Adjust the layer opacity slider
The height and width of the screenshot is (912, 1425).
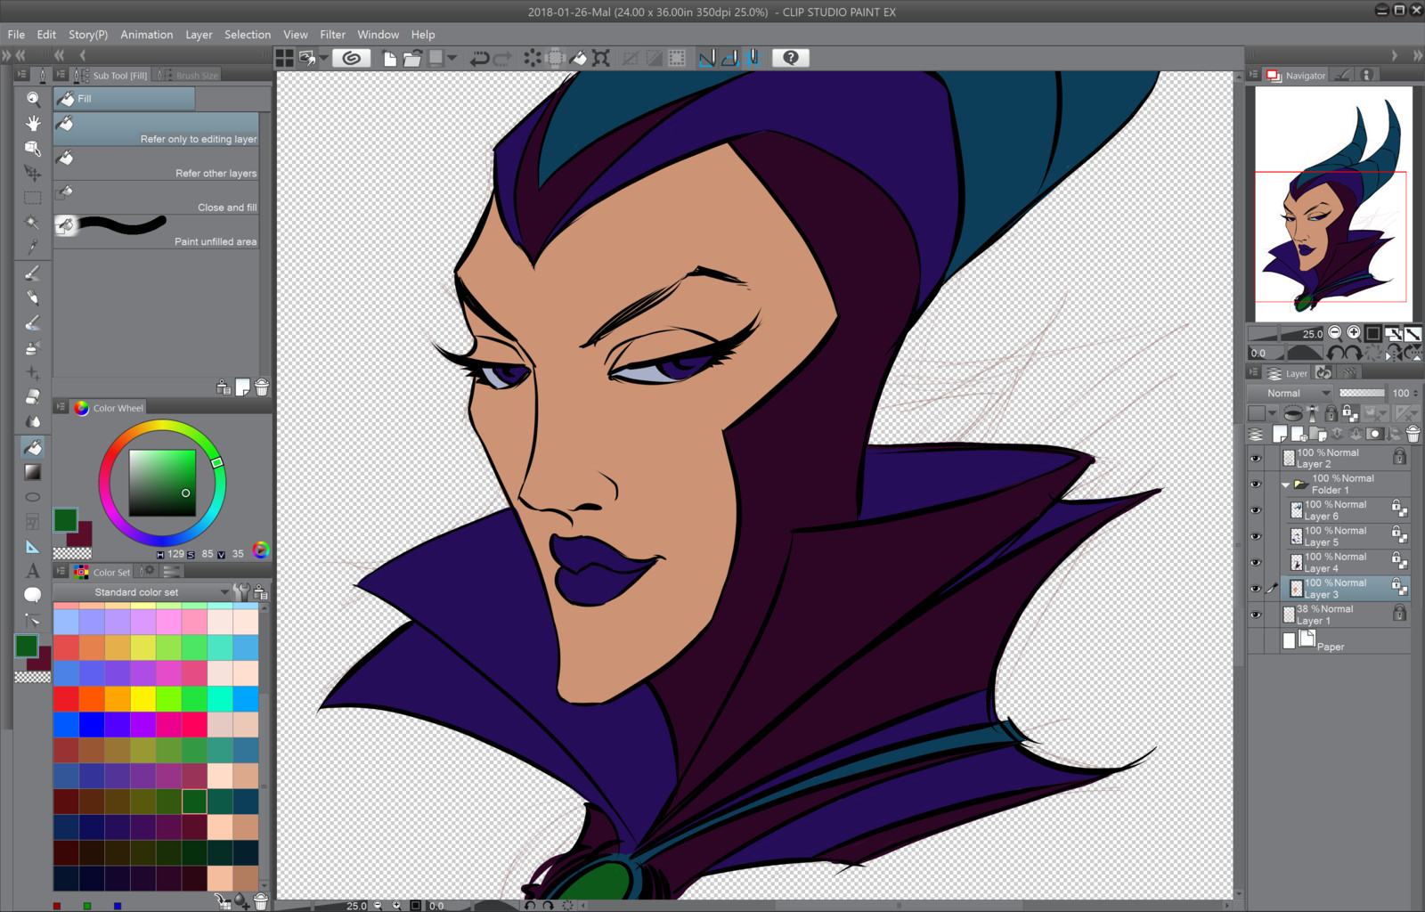click(x=1362, y=393)
